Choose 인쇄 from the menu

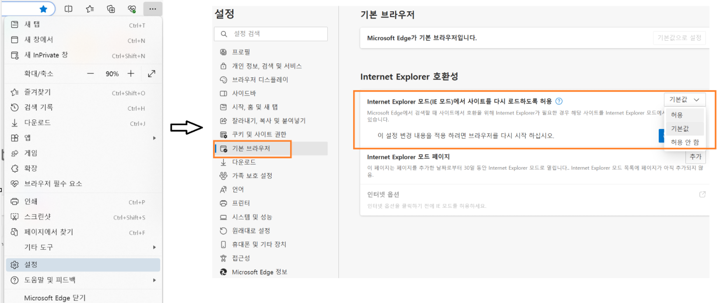(x=83, y=202)
